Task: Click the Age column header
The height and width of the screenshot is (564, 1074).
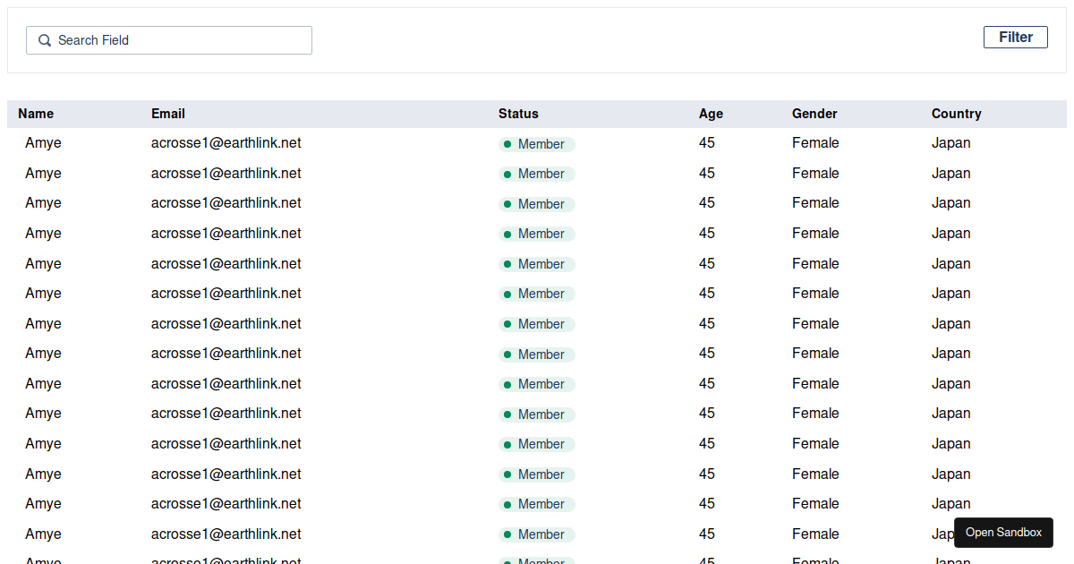Action: pyautogui.click(x=711, y=114)
